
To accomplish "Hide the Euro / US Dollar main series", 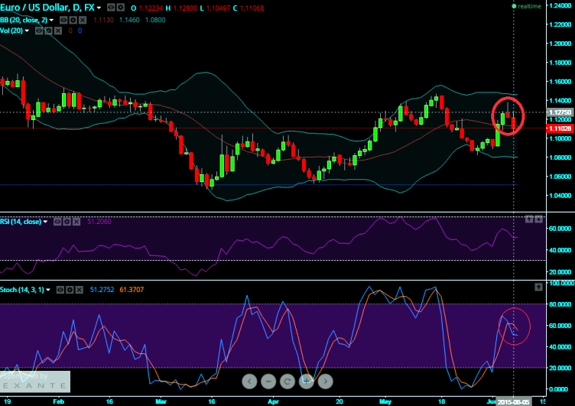I will point(111,7).
